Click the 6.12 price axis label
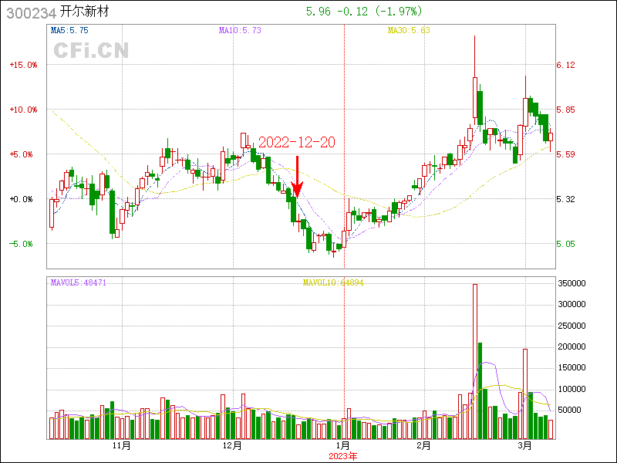 click(565, 65)
